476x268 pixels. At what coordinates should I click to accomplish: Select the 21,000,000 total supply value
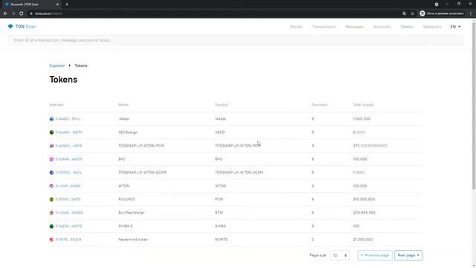(x=363, y=240)
